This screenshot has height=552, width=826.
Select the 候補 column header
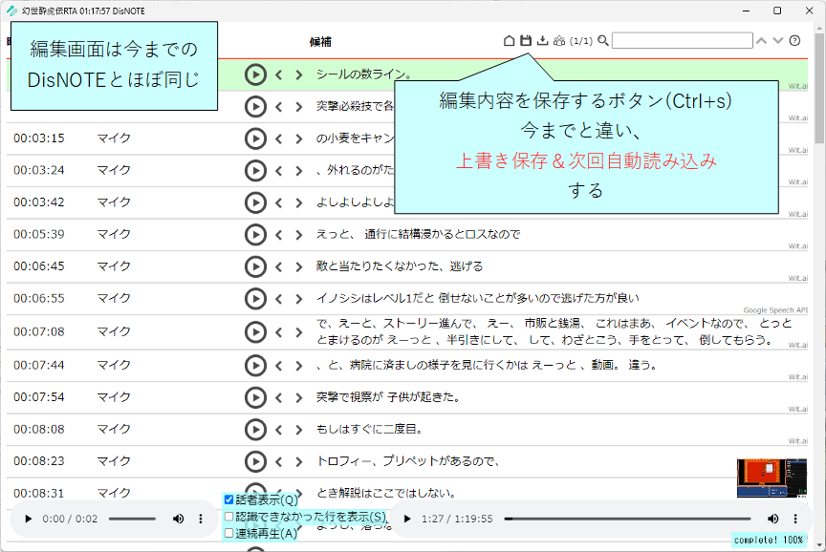(x=320, y=42)
